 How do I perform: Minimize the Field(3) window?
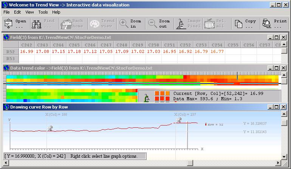tap(270, 37)
